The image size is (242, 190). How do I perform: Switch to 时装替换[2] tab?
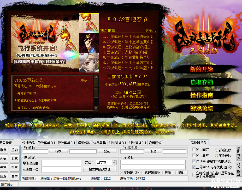tap(137, 143)
